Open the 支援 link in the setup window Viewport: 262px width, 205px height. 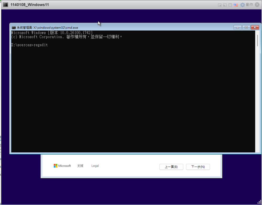point(80,166)
